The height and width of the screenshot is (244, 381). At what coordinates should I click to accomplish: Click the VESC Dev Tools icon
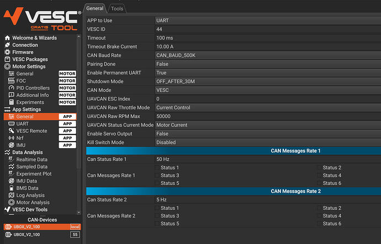(x=7, y=209)
